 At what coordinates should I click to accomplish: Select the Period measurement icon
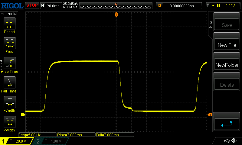tap(9, 24)
